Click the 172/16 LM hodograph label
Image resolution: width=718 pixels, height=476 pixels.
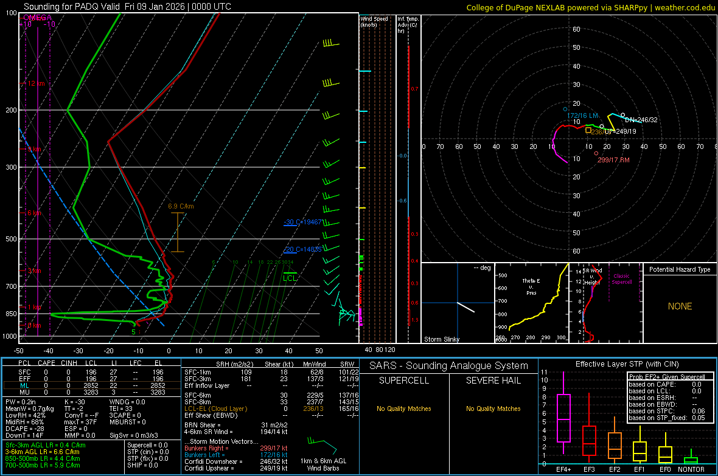583,116
